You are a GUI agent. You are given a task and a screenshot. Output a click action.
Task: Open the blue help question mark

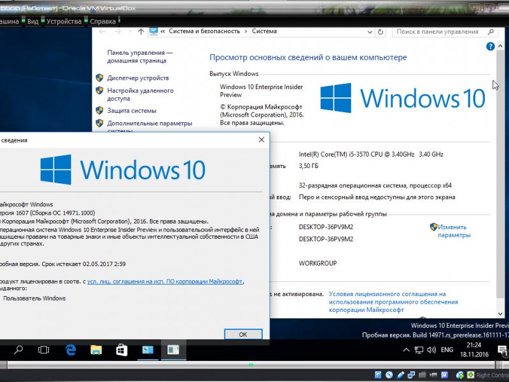490,46
